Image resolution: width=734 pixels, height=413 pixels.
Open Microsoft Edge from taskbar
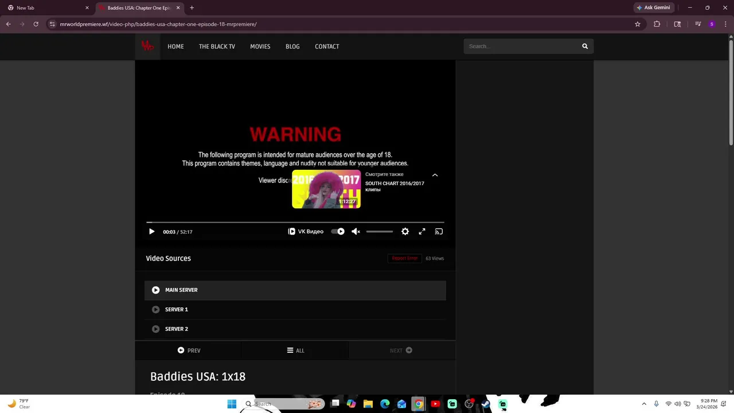point(385,404)
